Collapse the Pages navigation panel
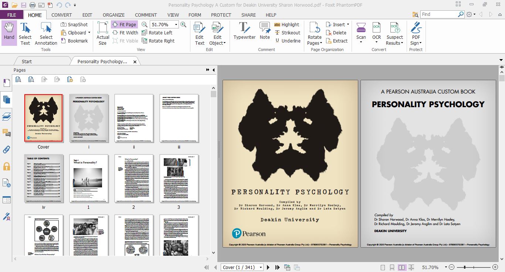The width and height of the screenshot is (505, 272). [213, 70]
